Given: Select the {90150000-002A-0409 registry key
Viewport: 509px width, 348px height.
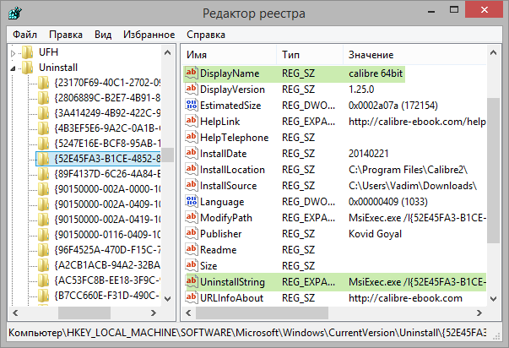Looking at the screenshot, I should (107, 204).
